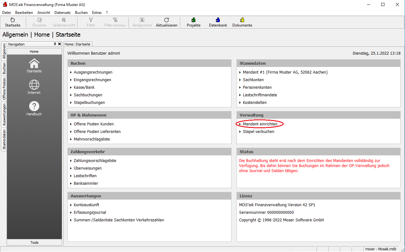Close the Navigation panel

coord(60,44)
